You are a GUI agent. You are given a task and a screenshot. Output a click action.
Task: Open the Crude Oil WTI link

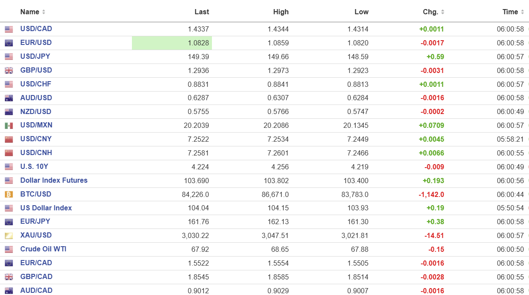(43, 249)
